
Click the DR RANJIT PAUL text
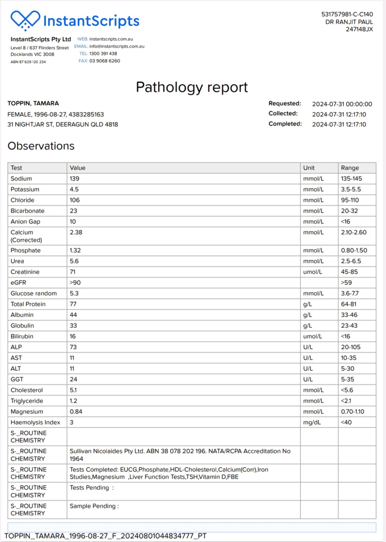coord(349,22)
